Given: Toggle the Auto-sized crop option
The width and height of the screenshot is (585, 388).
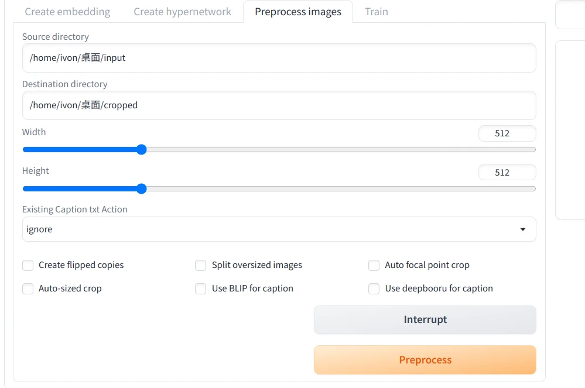Looking at the screenshot, I should point(28,289).
